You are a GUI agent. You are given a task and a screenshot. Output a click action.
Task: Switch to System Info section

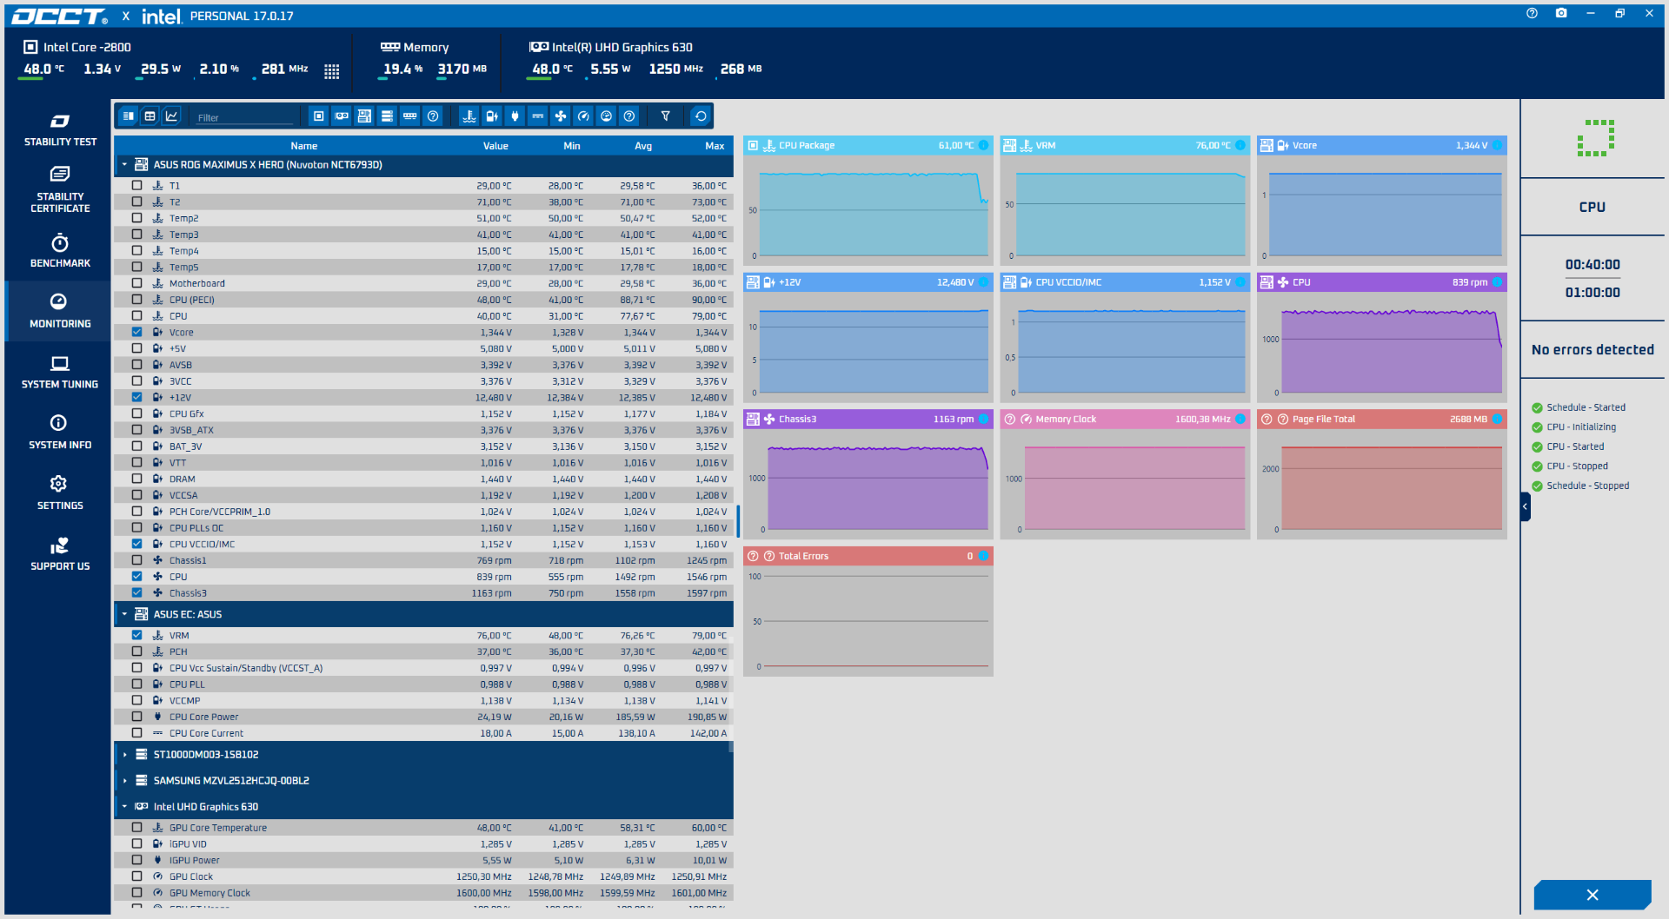click(x=59, y=432)
